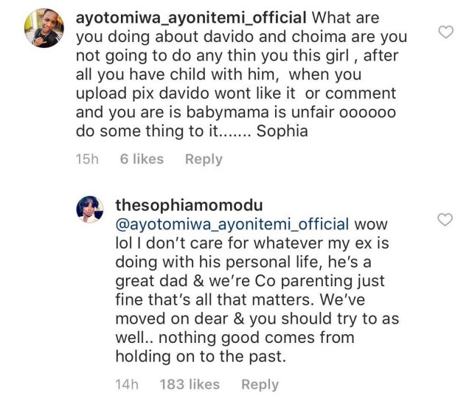Reply to the comment with 183 likes

(260, 384)
